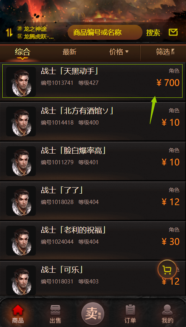This screenshot has width=186, height=327.
Task: Focus the 商品编号或名称 search field
Action: (x=105, y=32)
